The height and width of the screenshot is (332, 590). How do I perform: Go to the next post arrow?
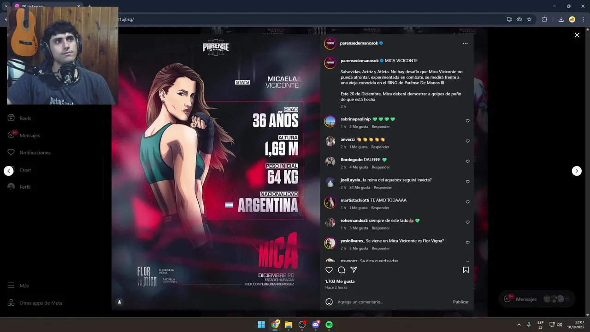[577, 171]
